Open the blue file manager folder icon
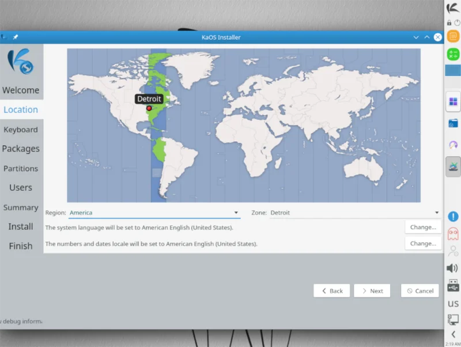This screenshot has height=347, width=461. pos(453,123)
